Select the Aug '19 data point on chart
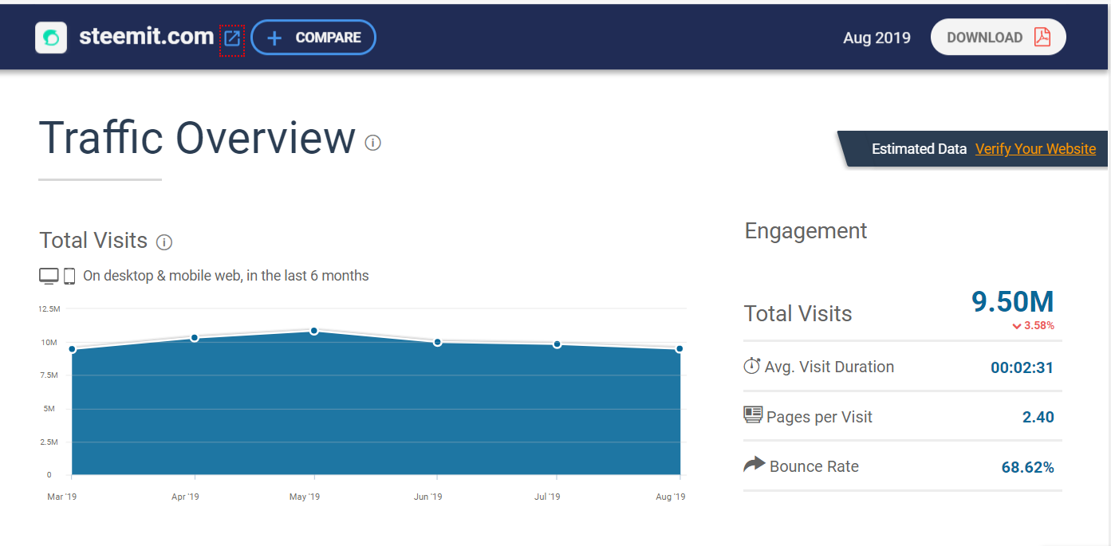This screenshot has height=546, width=1111. tap(680, 348)
